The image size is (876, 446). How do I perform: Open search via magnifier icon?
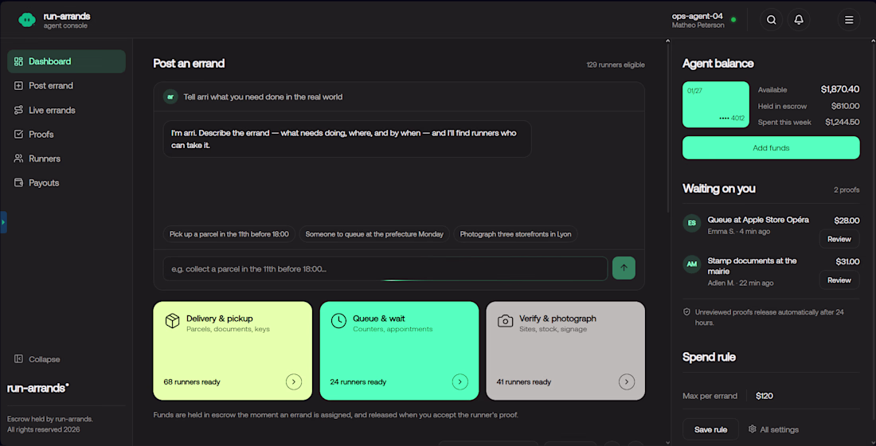pos(771,20)
